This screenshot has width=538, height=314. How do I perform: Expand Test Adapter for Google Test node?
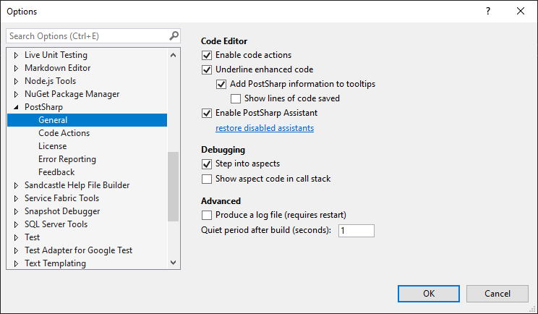[16, 250]
